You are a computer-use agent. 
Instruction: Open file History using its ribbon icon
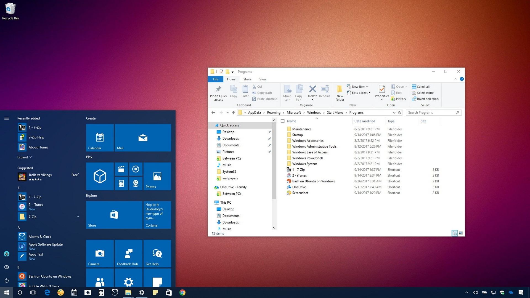(x=399, y=99)
